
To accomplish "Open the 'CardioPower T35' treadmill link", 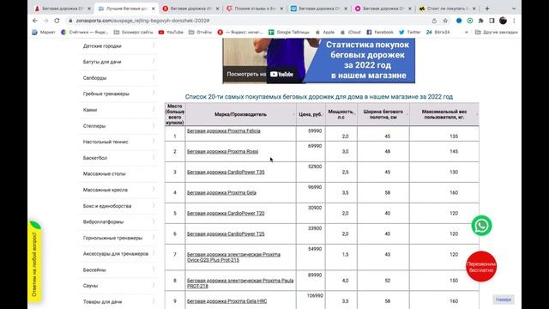I will point(226,172).
